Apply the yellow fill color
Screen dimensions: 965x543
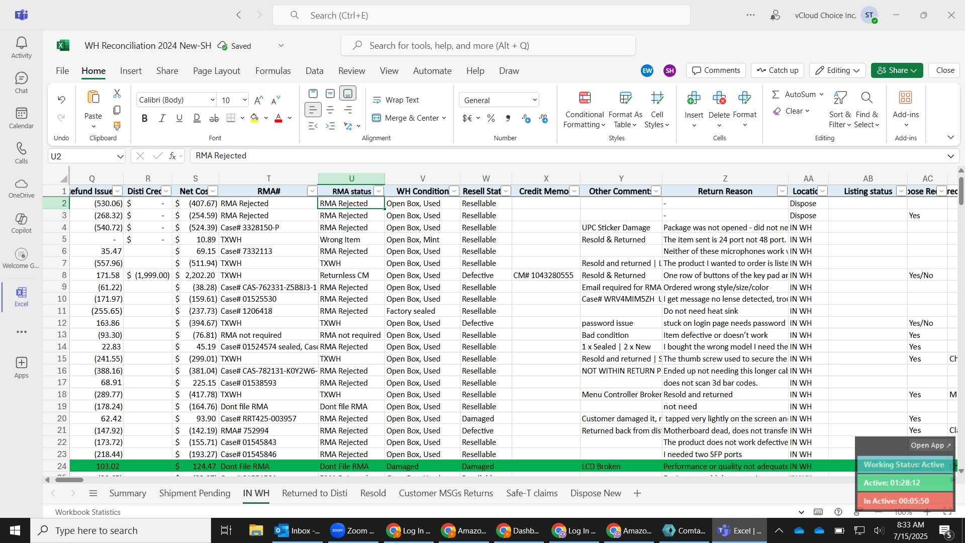[x=255, y=118]
